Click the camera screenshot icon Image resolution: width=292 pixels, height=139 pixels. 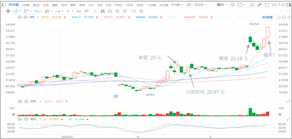[x=252, y=5]
